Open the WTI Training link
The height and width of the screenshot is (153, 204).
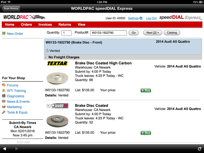pyautogui.click(x=16, y=91)
